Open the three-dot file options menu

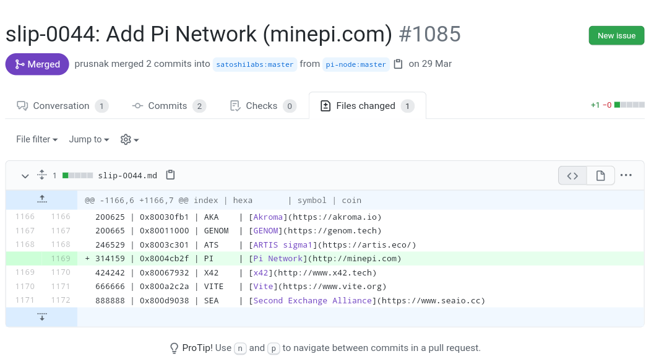pos(626,175)
